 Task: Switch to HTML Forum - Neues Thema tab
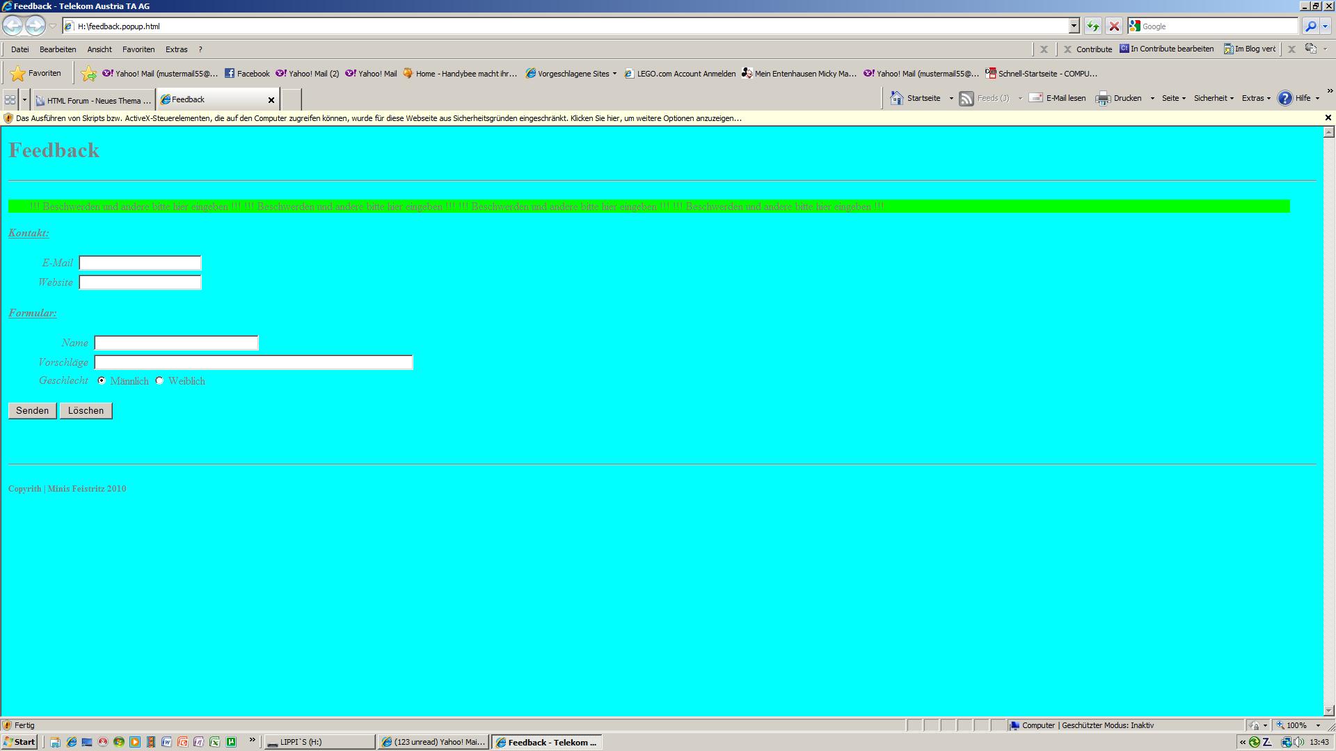coord(94,100)
